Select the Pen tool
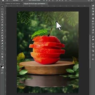 [2, 46]
